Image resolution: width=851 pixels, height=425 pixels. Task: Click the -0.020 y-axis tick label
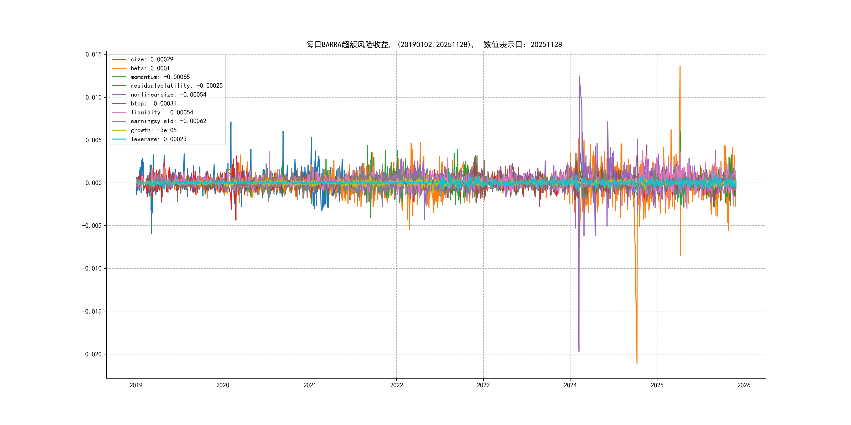(92, 354)
